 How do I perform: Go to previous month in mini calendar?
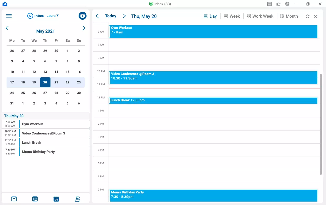click(x=7, y=28)
